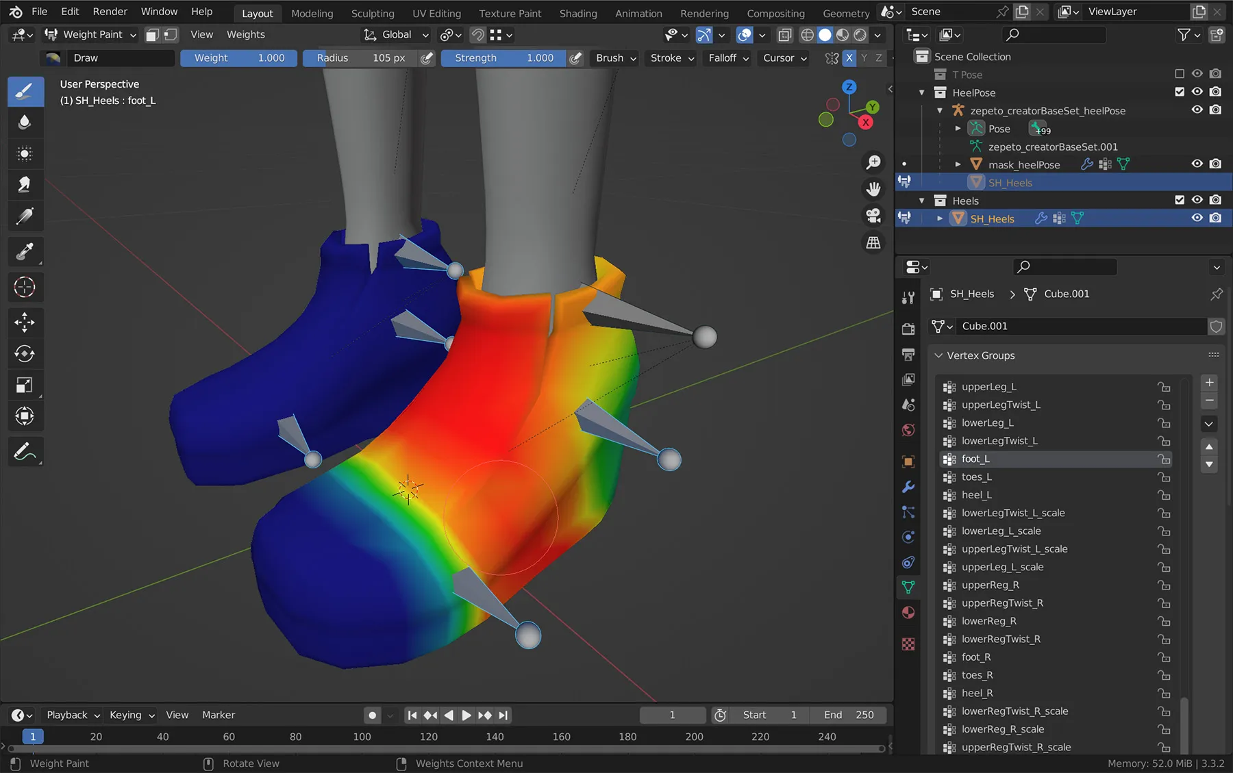This screenshot has height=773, width=1233.
Task: Open the timeline Marker menu
Action: point(219,715)
